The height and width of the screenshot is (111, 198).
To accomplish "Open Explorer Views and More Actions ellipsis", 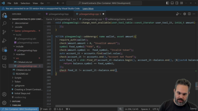I will [39, 14].
